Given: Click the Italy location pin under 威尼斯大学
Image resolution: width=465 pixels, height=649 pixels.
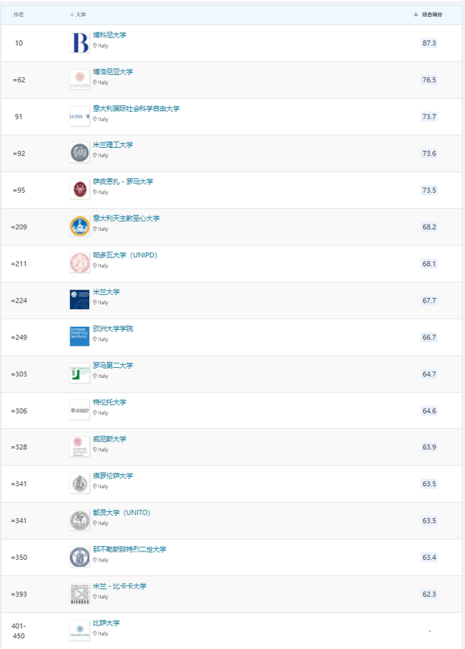Looking at the screenshot, I should 95,450.
